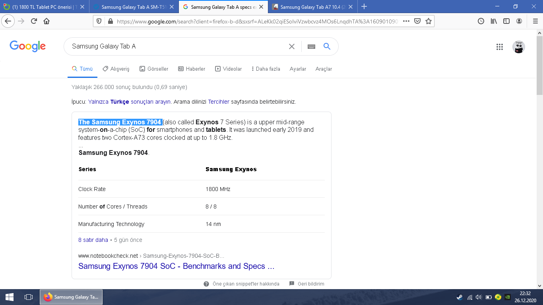
Task: Click the Google logo
Action: click(x=27, y=46)
